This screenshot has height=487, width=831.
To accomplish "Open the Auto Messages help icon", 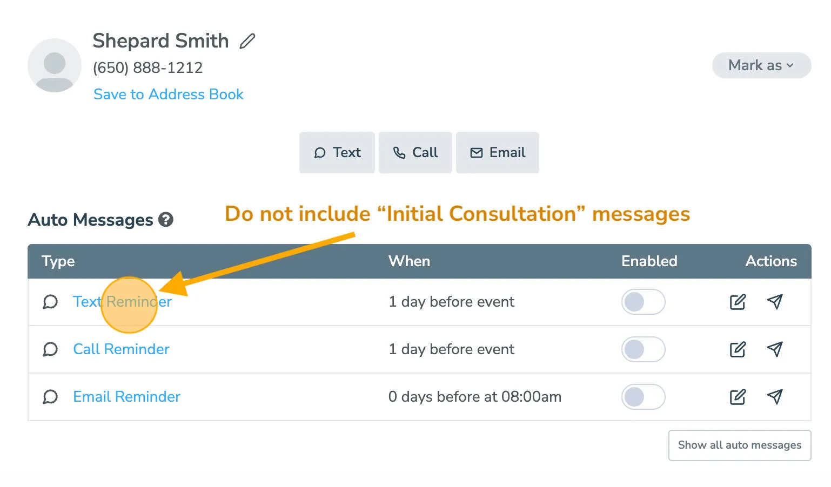I will click(x=166, y=220).
